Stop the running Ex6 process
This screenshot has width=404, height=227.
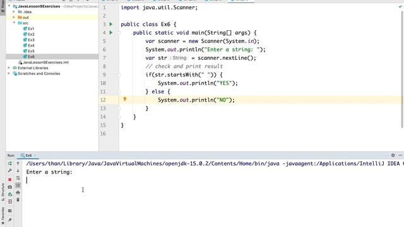click(10, 179)
